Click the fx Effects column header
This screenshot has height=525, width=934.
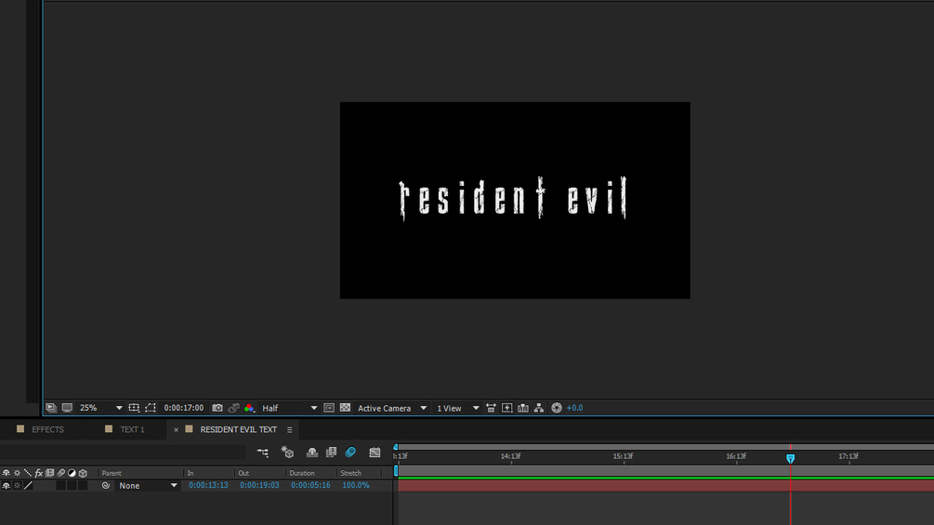coord(39,473)
